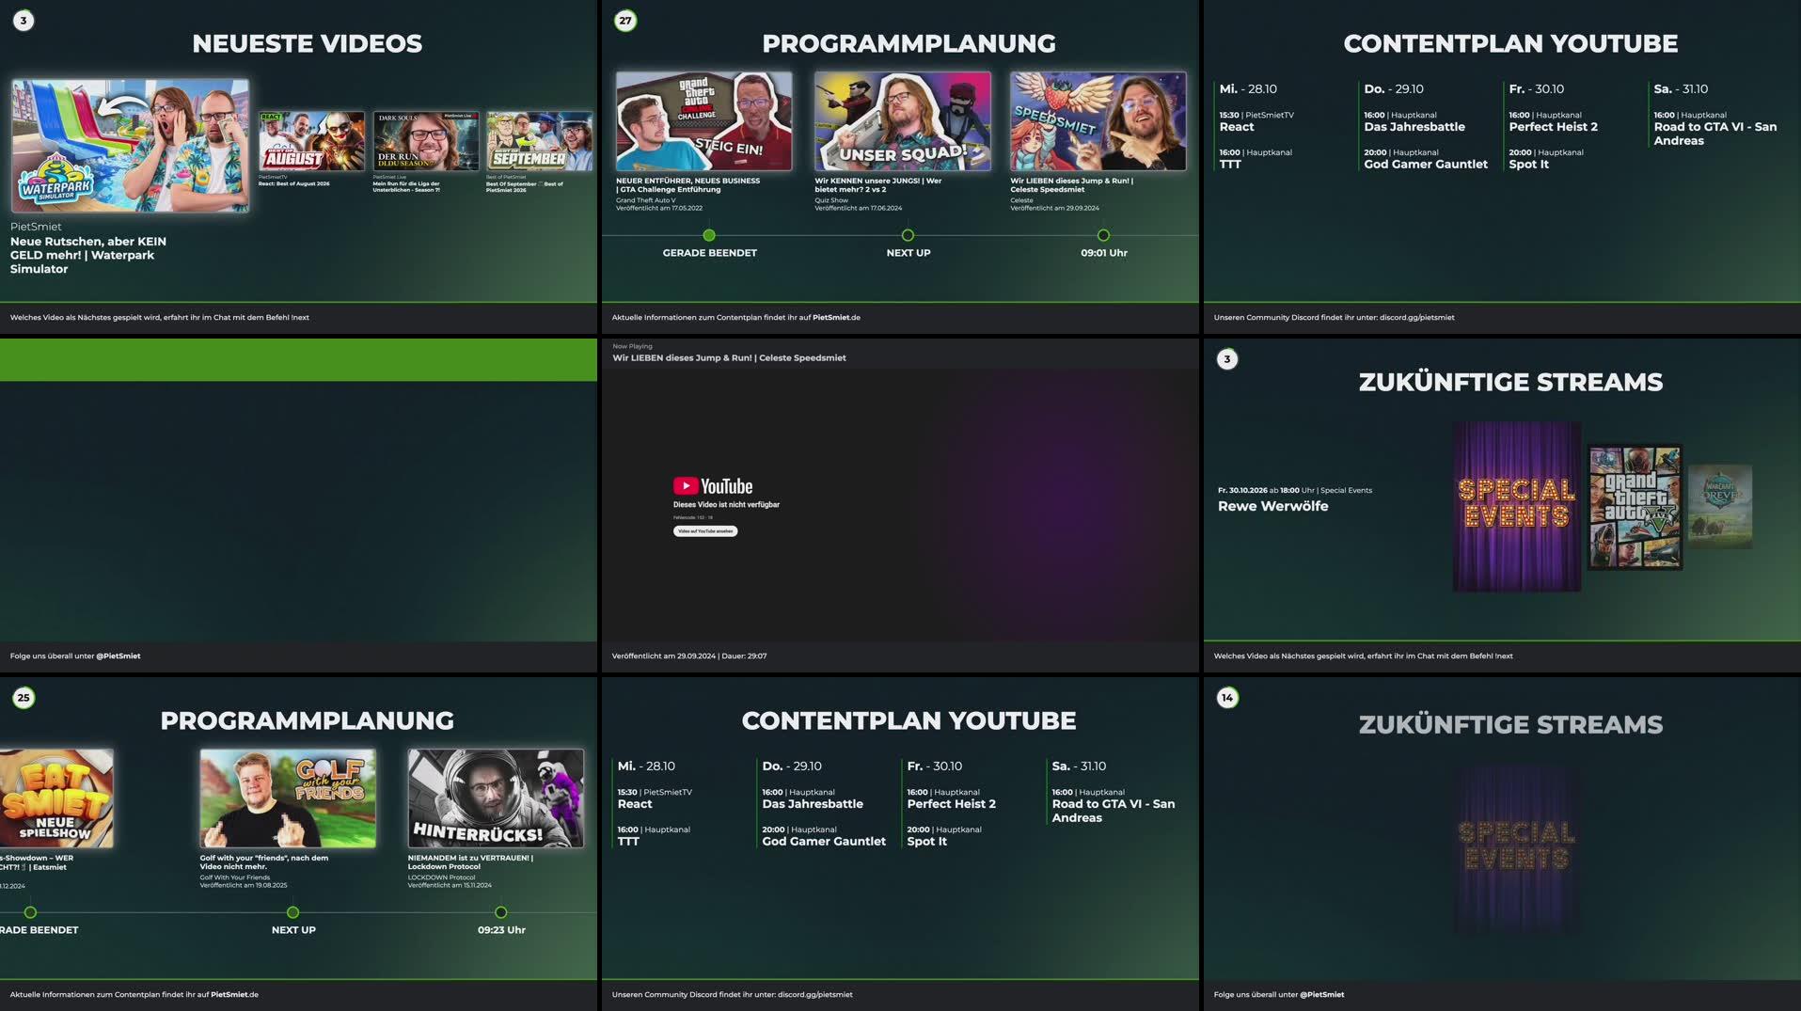1801x1011 pixels.
Task: Click the 'Video auf YouTube ansehen' button
Action: point(705,531)
